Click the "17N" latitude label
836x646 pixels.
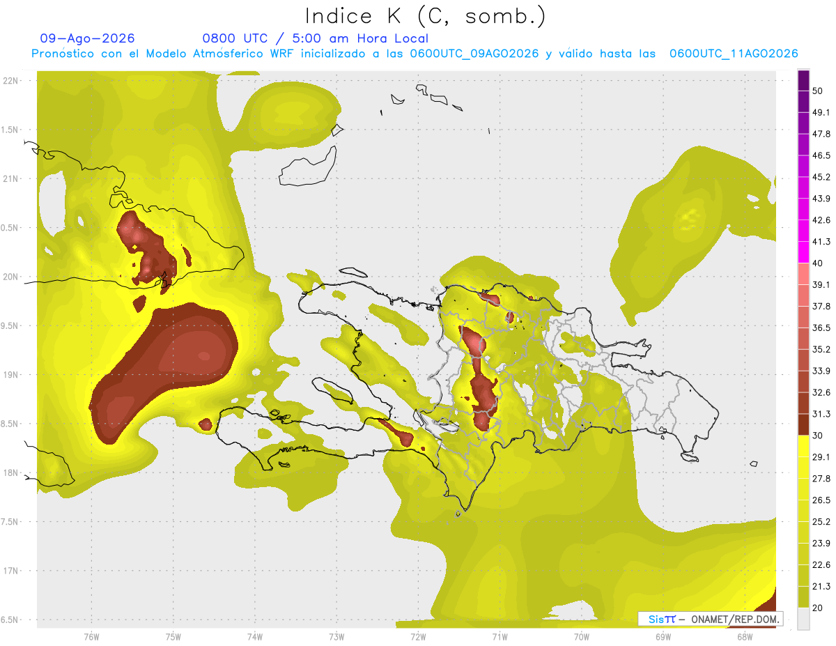(x=12, y=571)
